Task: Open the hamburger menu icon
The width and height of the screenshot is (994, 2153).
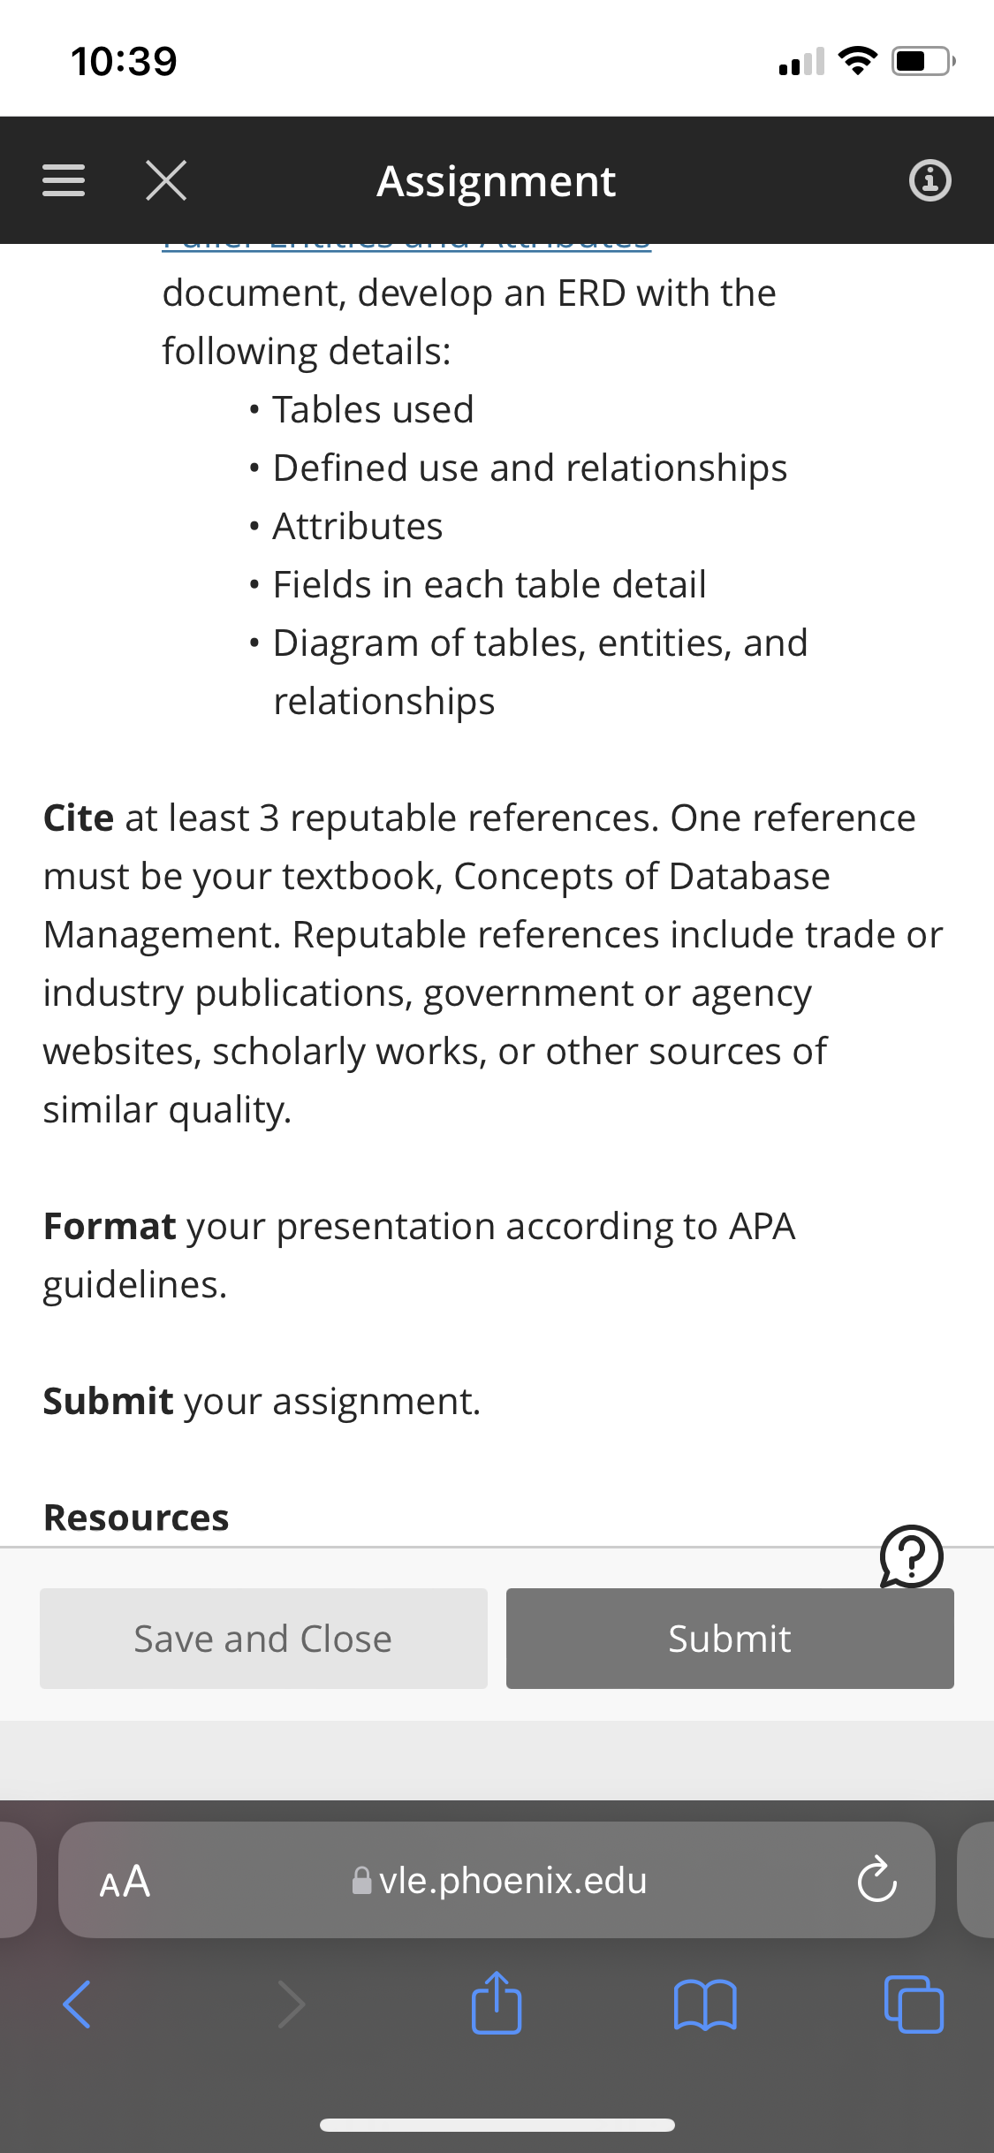Action: [x=64, y=181]
